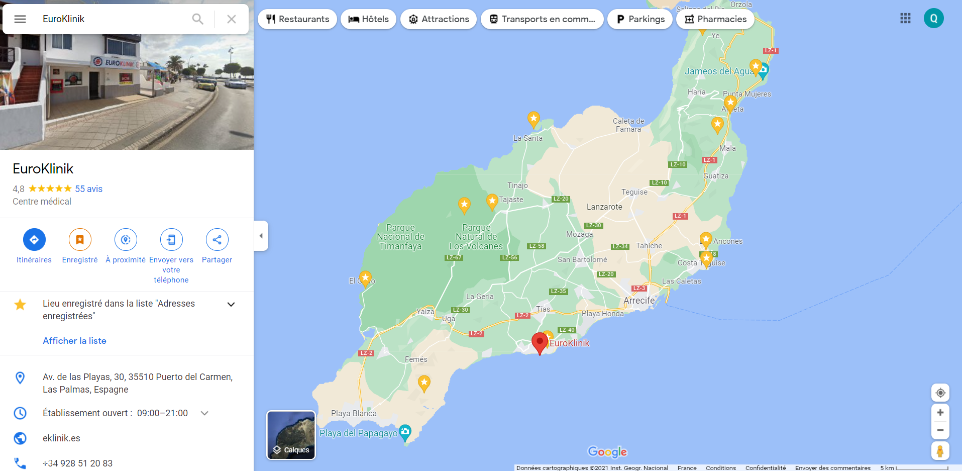Viewport: 962px width, 471px height.
Task: Select the Parkings filter chip
Action: pyautogui.click(x=640, y=19)
